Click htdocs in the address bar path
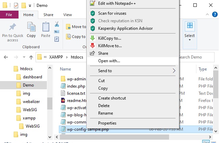219x143 pixels. 77,57
